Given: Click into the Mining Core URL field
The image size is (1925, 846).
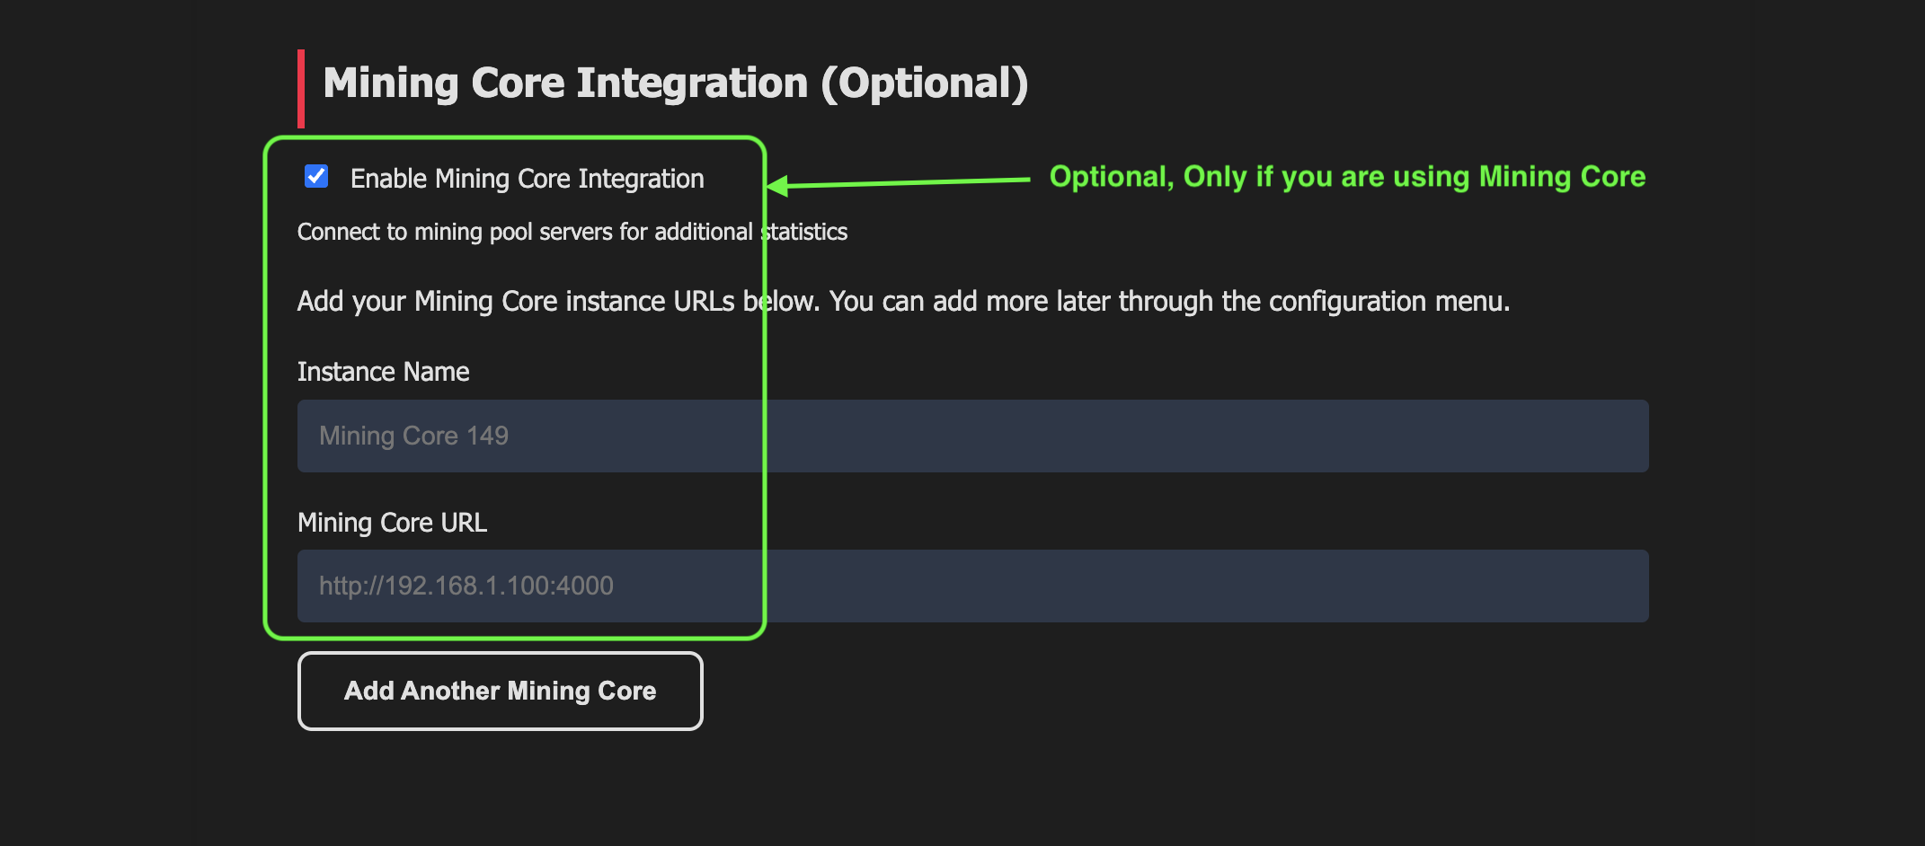Looking at the screenshot, I should coord(972,586).
